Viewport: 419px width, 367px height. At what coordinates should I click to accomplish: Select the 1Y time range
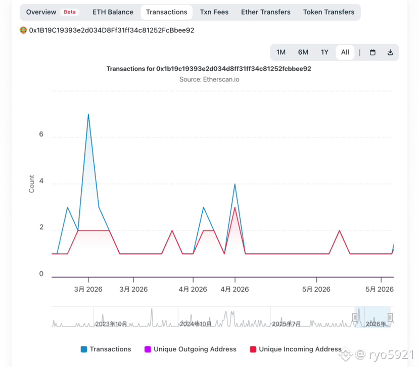coord(324,52)
